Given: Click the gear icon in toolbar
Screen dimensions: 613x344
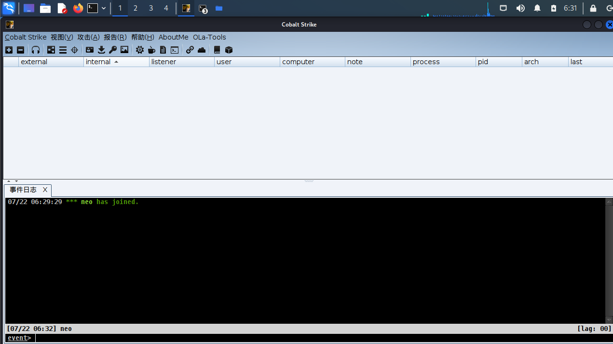Looking at the screenshot, I should click(x=140, y=50).
